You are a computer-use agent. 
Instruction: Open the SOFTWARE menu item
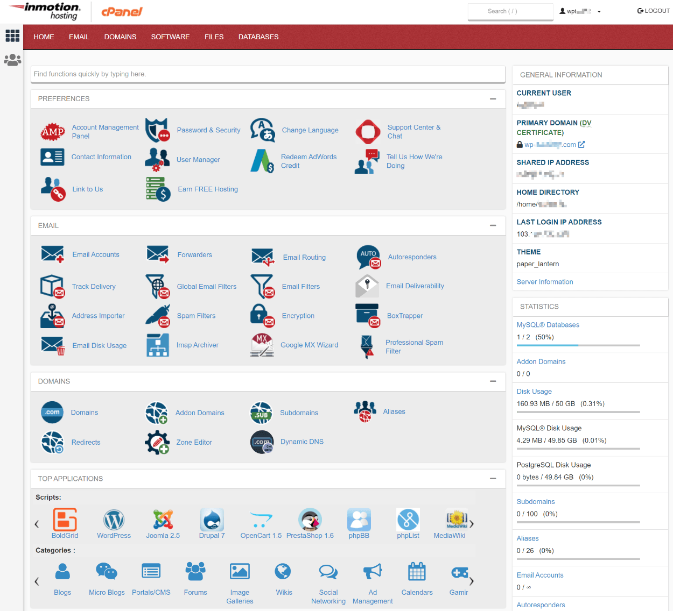pos(170,37)
